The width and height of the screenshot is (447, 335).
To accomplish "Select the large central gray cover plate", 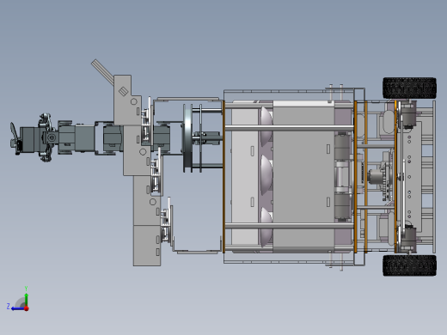I will [x=303, y=176].
